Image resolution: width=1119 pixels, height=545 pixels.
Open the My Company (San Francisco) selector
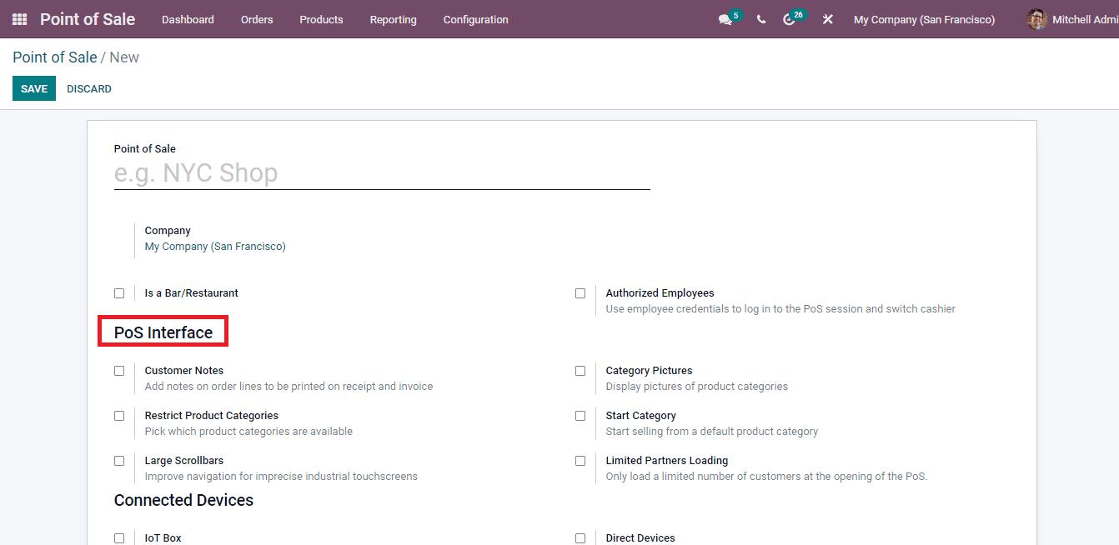924,19
